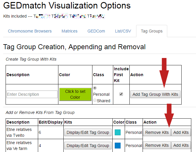
Task: Go to the List/CSV tab
Action: [123, 31]
